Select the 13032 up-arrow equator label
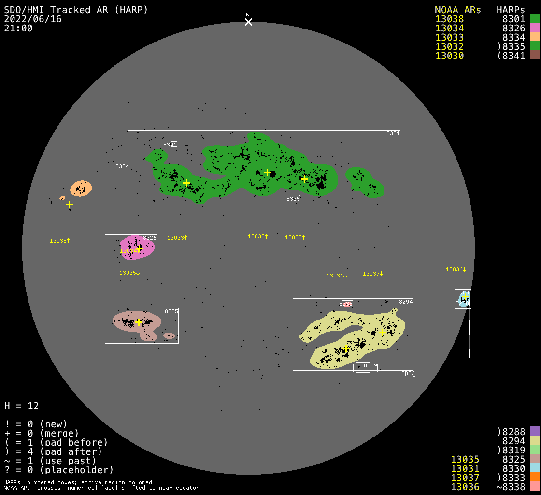 pos(258,236)
